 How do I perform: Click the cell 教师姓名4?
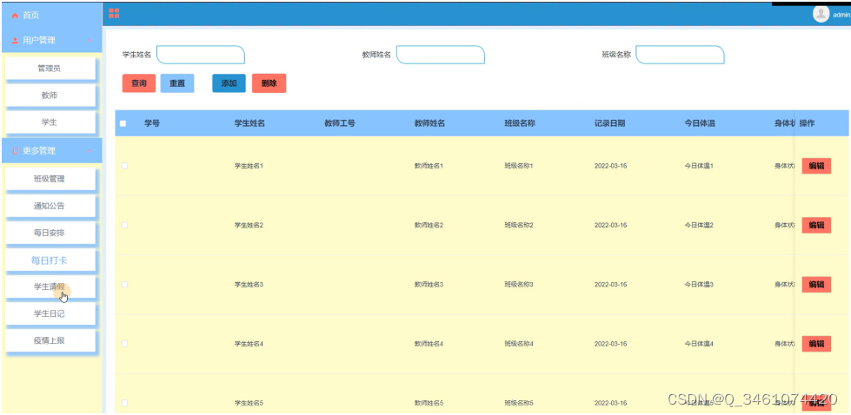[429, 344]
